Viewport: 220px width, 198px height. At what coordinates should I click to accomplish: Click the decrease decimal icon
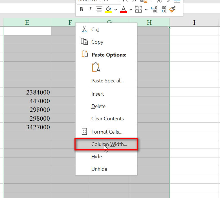tap(163, 10)
